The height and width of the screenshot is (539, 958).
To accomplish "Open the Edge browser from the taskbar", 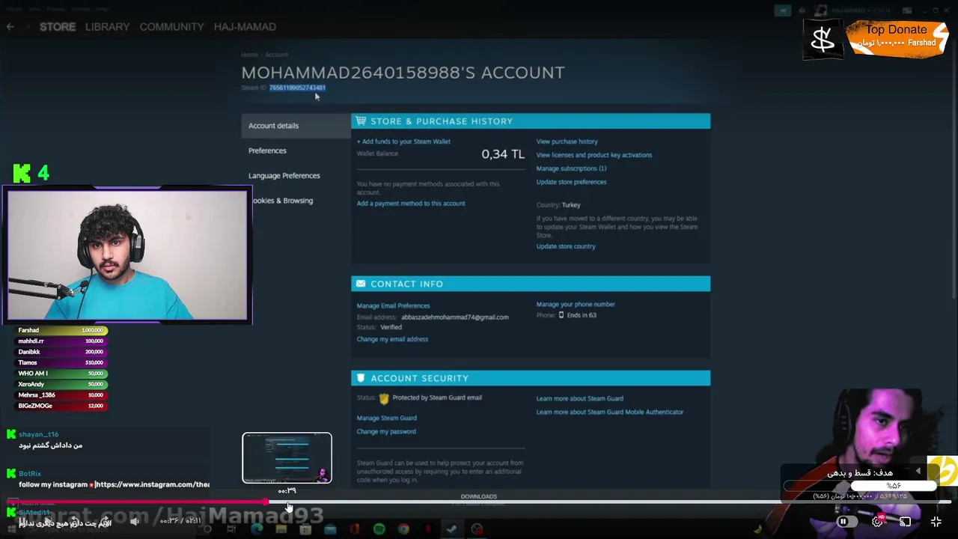I will click(257, 529).
